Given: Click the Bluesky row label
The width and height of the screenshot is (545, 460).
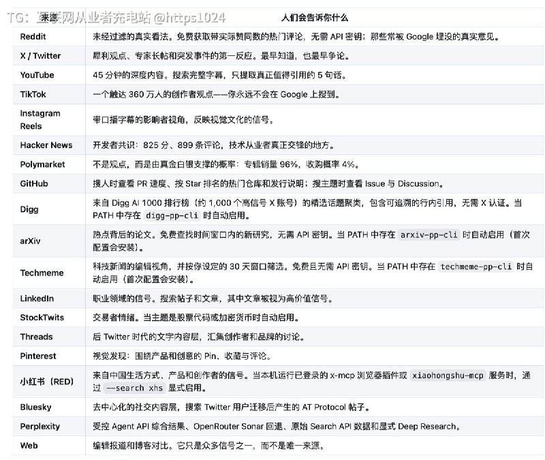Looking at the screenshot, I should click(36, 407).
